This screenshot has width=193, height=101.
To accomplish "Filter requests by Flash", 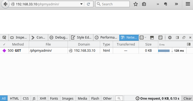I will click(x=95, y=98).
